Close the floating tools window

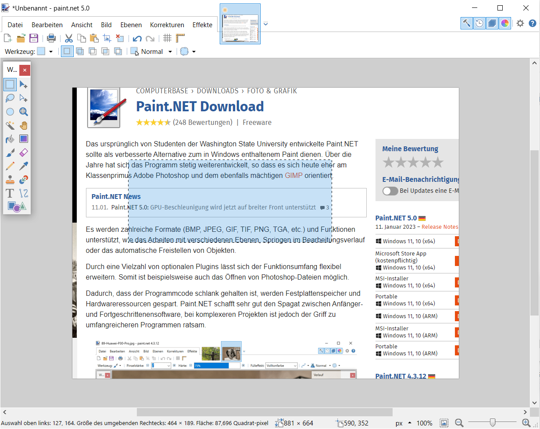click(x=25, y=70)
